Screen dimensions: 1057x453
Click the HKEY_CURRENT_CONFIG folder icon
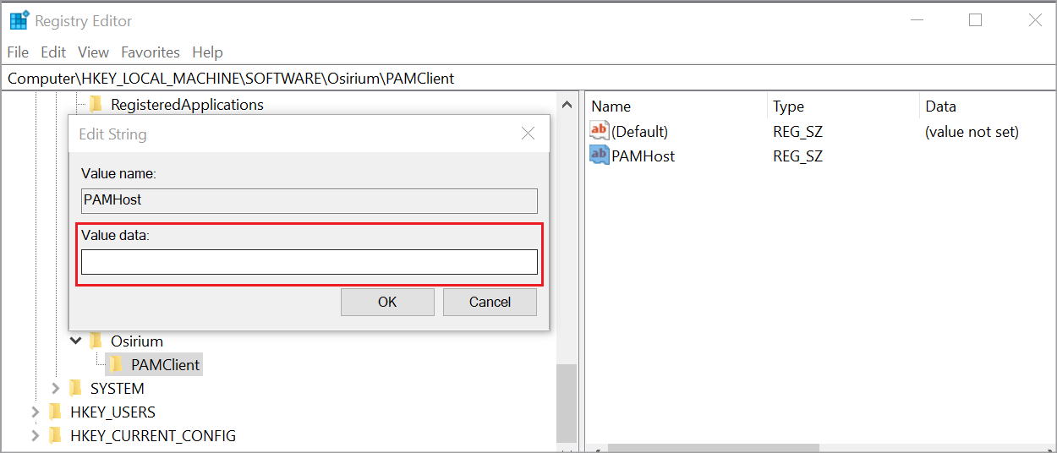click(x=55, y=435)
